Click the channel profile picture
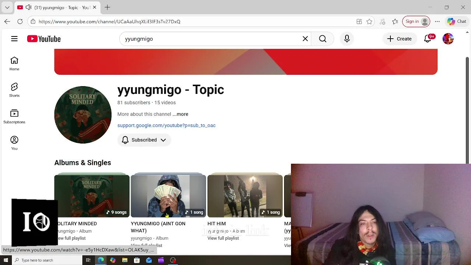 (x=83, y=115)
